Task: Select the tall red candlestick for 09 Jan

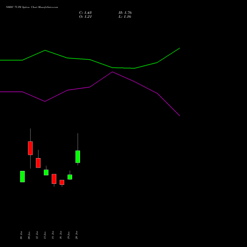Action: 30,148
